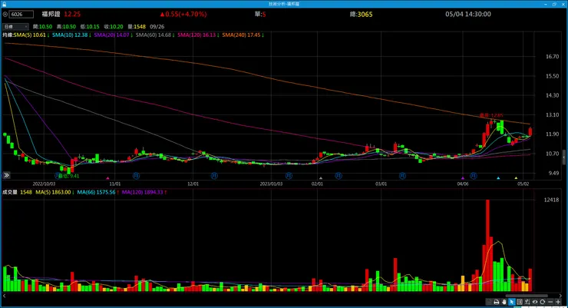Click the change value 0.55(+4.70%)
The width and height of the screenshot is (568, 308).
(183, 14)
